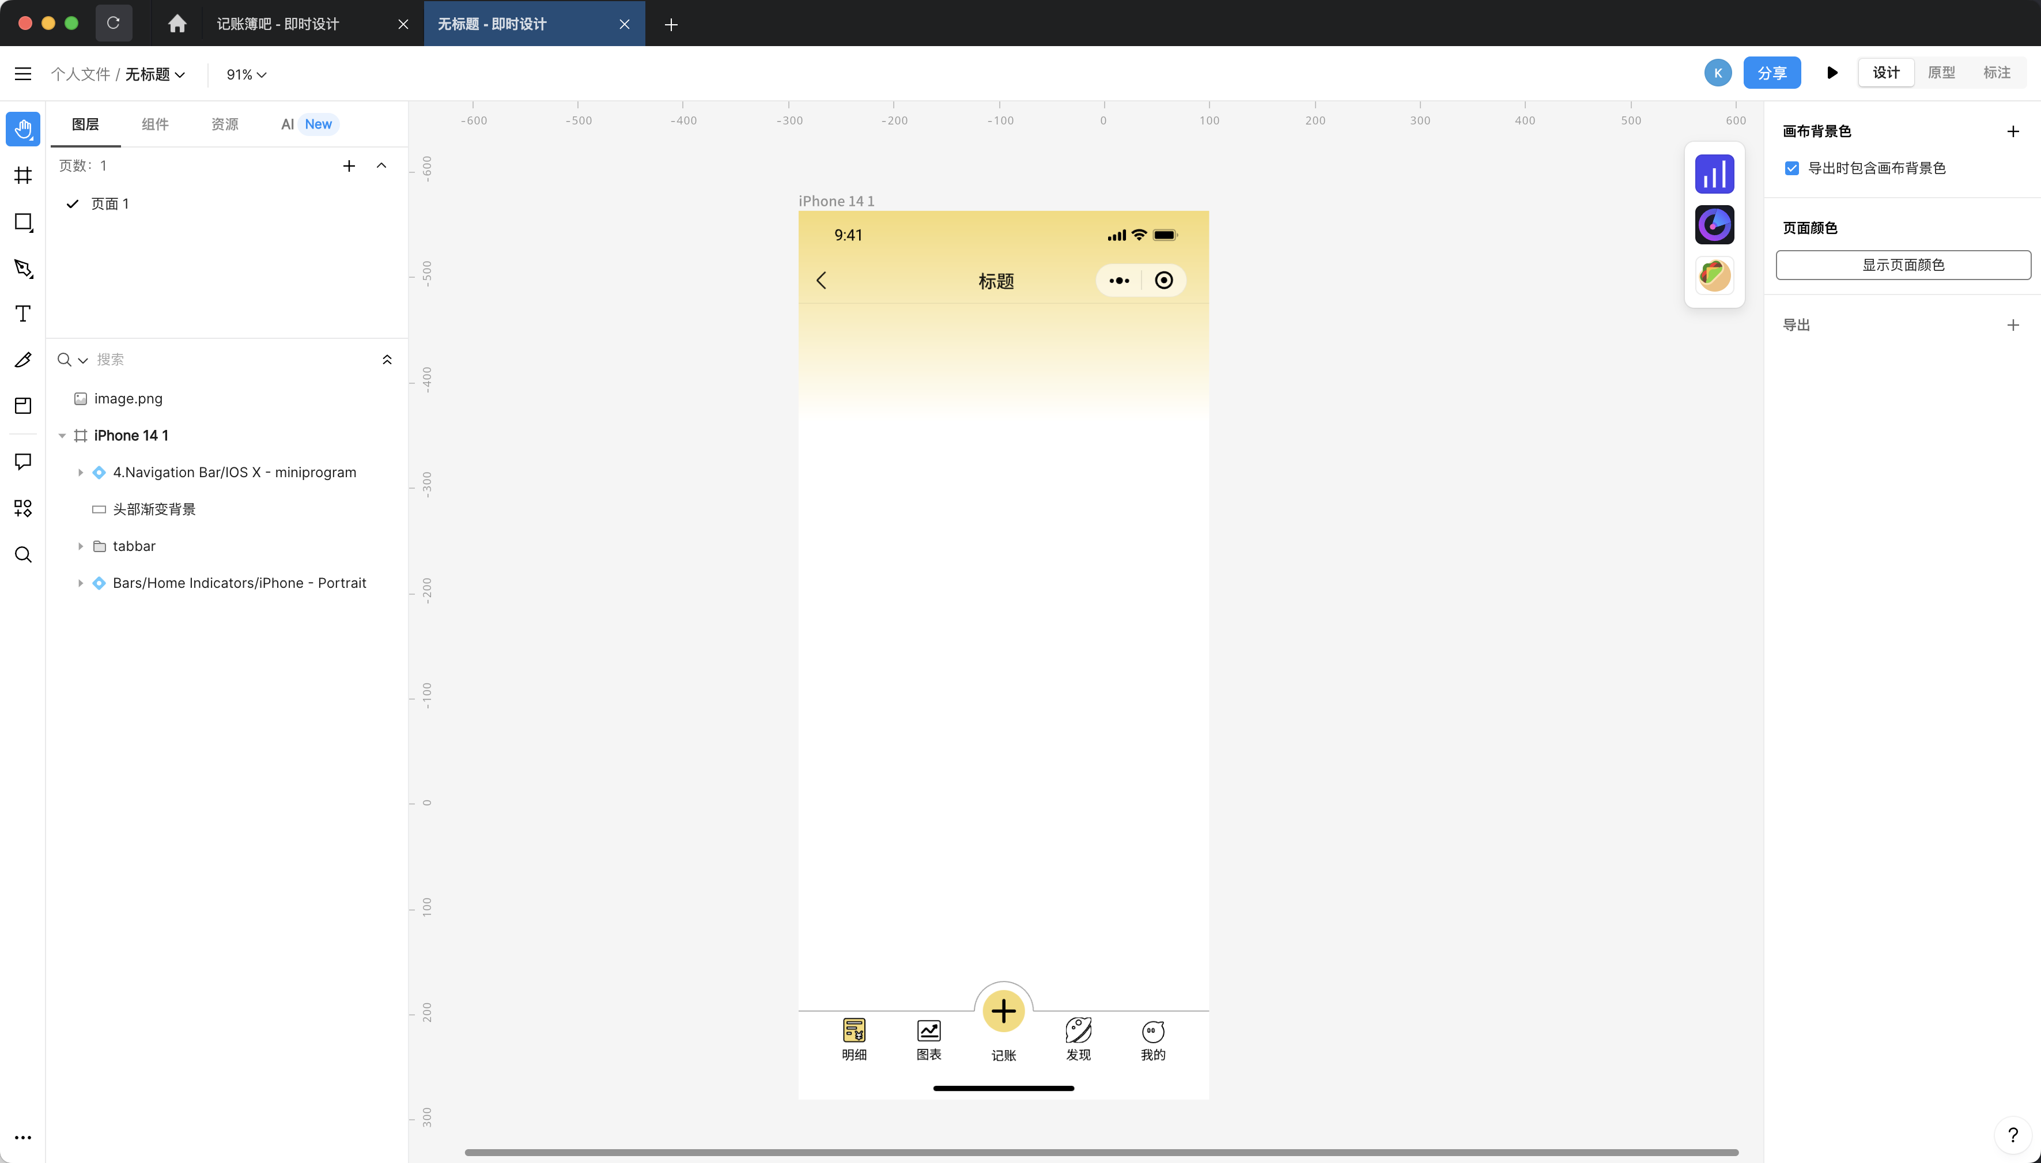Image resolution: width=2041 pixels, height=1163 pixels.
Task: Select the Components panel icon
Action: pos(156,123)
